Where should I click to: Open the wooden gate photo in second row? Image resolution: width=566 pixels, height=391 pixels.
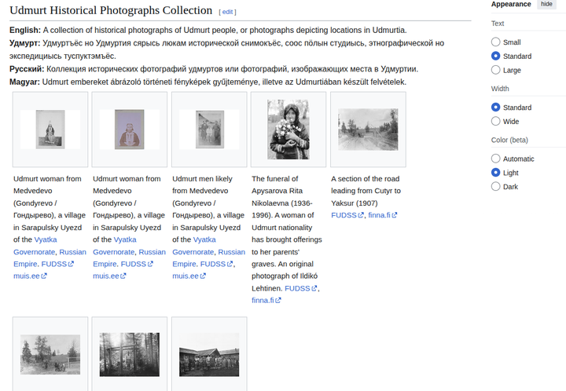(130, 354)
